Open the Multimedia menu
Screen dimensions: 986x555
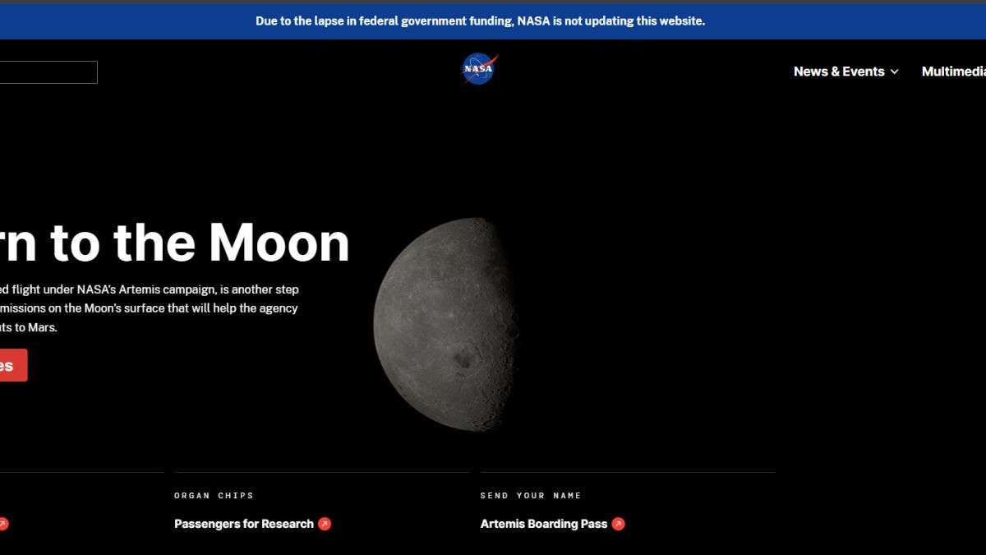tap(953, 72)
